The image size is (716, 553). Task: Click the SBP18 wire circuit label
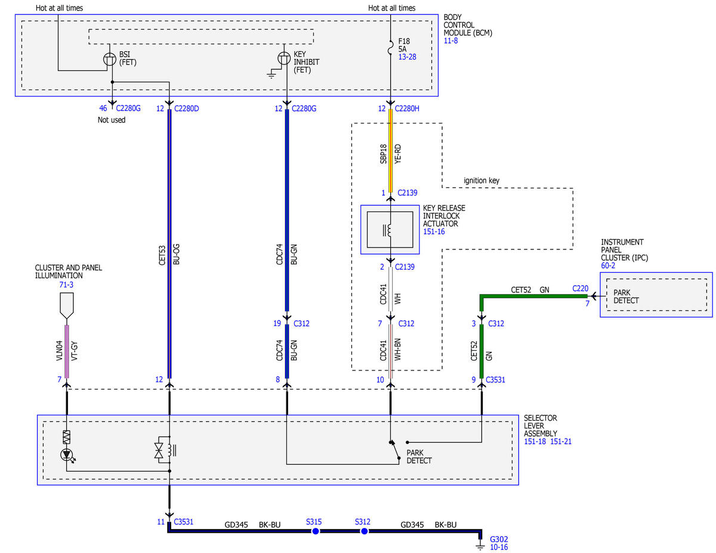pyautogui.click(x=383, y=153)
